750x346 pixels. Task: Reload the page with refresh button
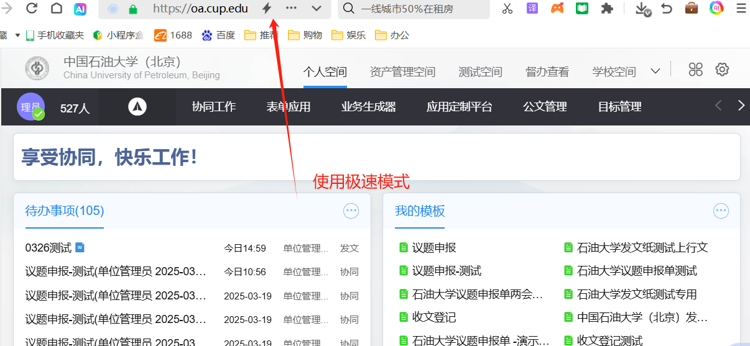[x=31, y=9]
